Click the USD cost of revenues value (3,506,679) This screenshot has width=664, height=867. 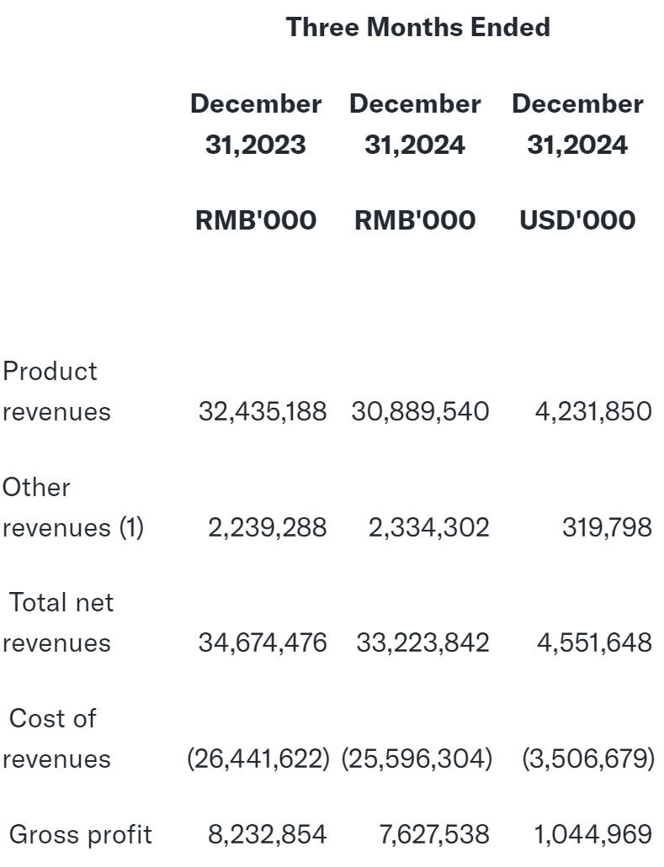pyautogui.click(x=587, y=759)
